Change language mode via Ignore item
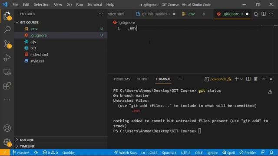This screenshot has width=278, height=156. coord(212,153)
